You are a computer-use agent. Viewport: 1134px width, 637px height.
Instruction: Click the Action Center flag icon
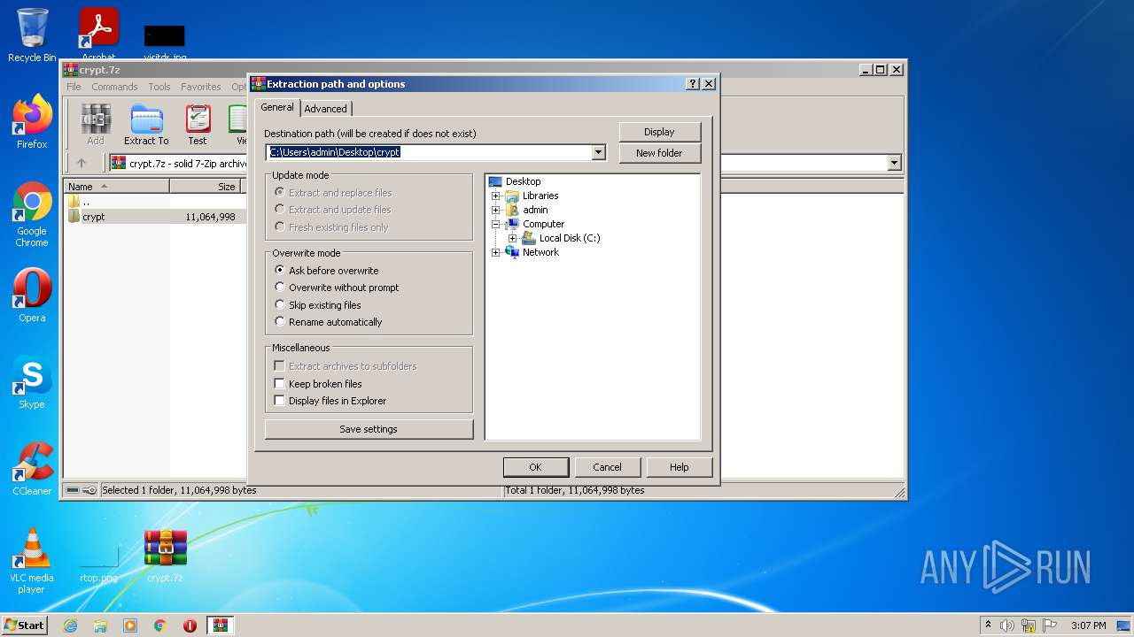(1050, 625)
